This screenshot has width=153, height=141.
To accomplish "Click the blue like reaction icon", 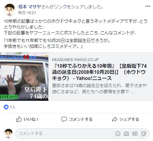I will pos(6,107).
